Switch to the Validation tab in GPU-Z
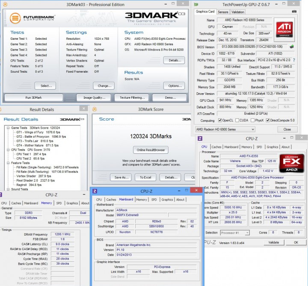 coord(238,12)
